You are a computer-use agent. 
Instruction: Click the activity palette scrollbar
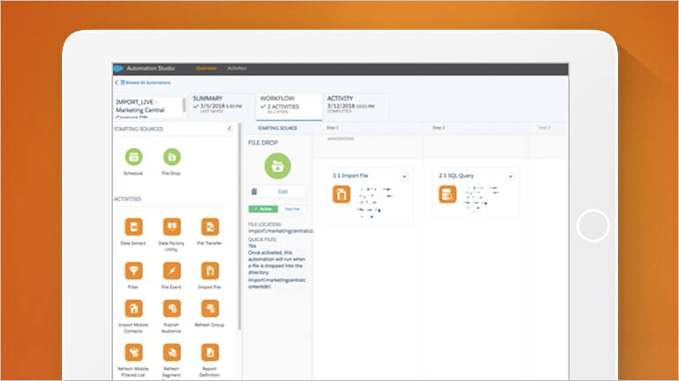pyautogui.click(x=240, y=227)
